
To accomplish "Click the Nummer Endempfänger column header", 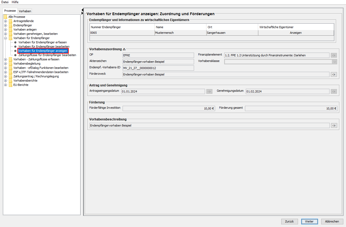I will tap(122, 27).
